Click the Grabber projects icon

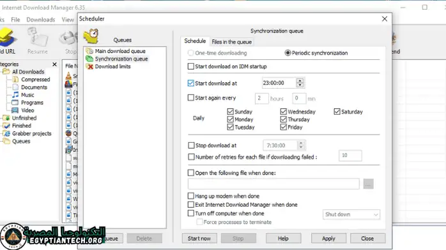(6, 133)
